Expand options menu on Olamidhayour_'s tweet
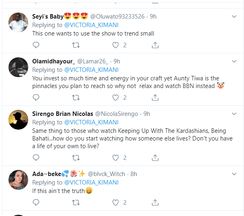The height and width of the screenshot is (216, 244). (x=235, y=61)
